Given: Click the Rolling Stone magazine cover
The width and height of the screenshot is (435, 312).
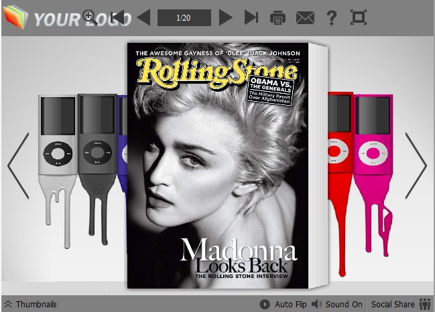Looking at the screenshot, I should point(218,165).
